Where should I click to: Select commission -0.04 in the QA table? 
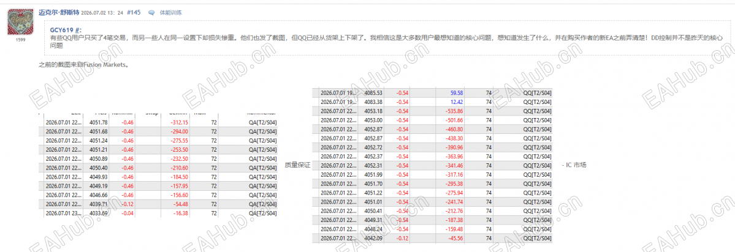[127, 213]
